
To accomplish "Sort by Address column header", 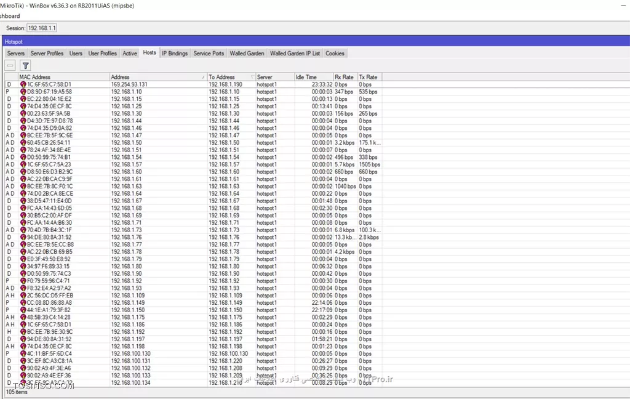I will coord(158,77).
